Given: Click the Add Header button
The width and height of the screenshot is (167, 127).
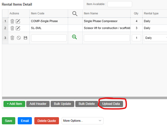Looking at the screenshot, I should coord(38,104).
